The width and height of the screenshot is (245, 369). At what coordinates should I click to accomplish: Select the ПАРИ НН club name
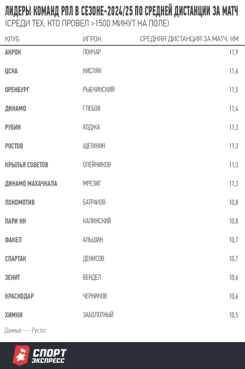tap(15, 221)
